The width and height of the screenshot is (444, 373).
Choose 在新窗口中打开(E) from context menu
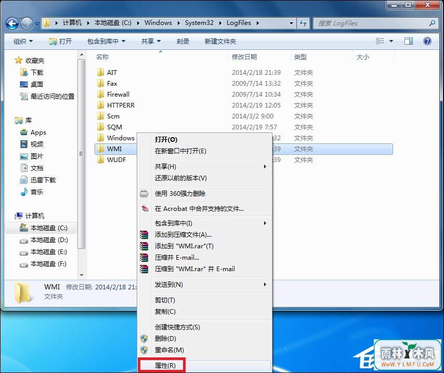tap(204, 151)
